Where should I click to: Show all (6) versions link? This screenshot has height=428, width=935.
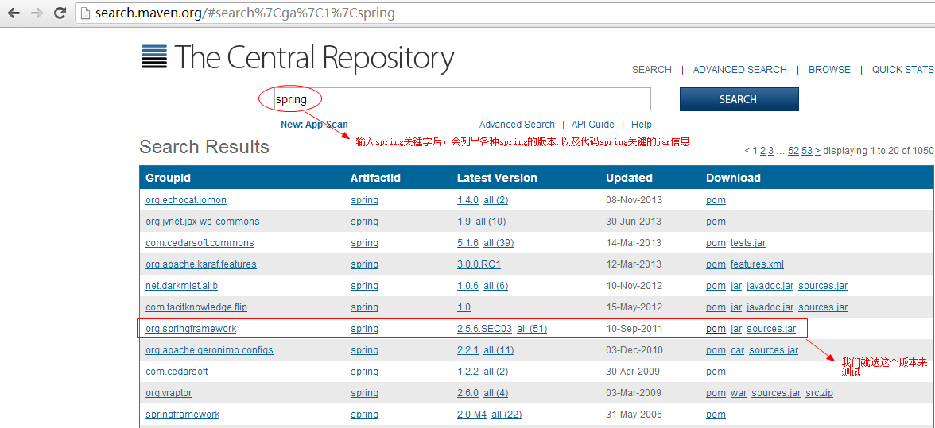496,286
